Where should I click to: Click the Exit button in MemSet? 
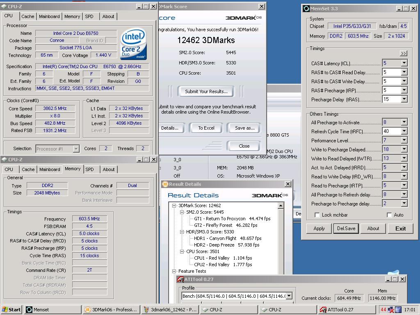400,228
